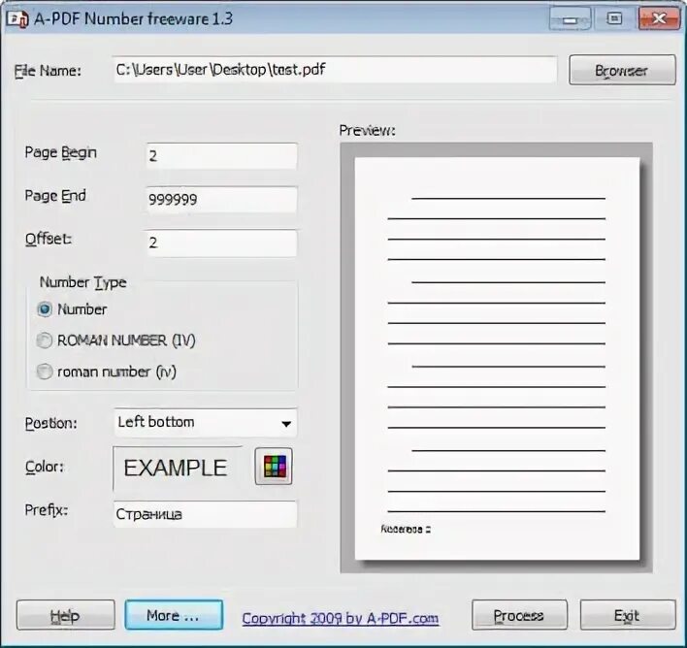Viewport: 687px width, 648px height.
Task: Click the Number Type group label
Action: pyautogui.click(x=82, y=282)
